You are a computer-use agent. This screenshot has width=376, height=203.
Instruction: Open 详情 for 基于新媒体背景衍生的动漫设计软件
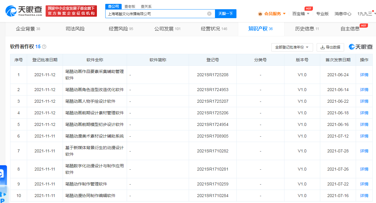(364, 151)
